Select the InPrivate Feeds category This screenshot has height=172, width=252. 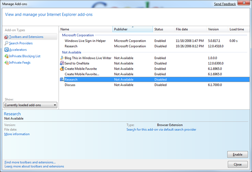click(x=20, y=63)
